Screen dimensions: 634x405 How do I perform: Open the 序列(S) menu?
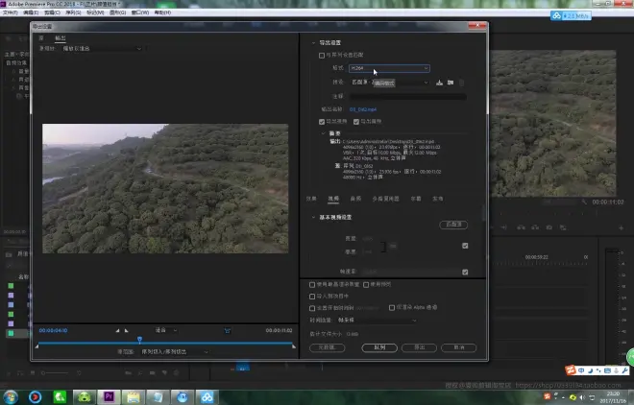point(73,12)
